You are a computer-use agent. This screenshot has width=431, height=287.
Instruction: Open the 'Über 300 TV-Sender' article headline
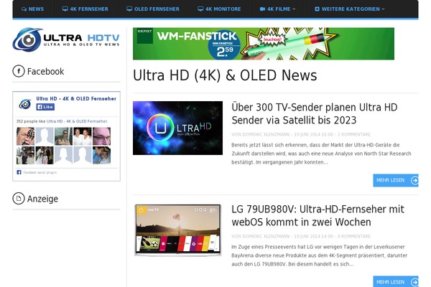point(315,113)
